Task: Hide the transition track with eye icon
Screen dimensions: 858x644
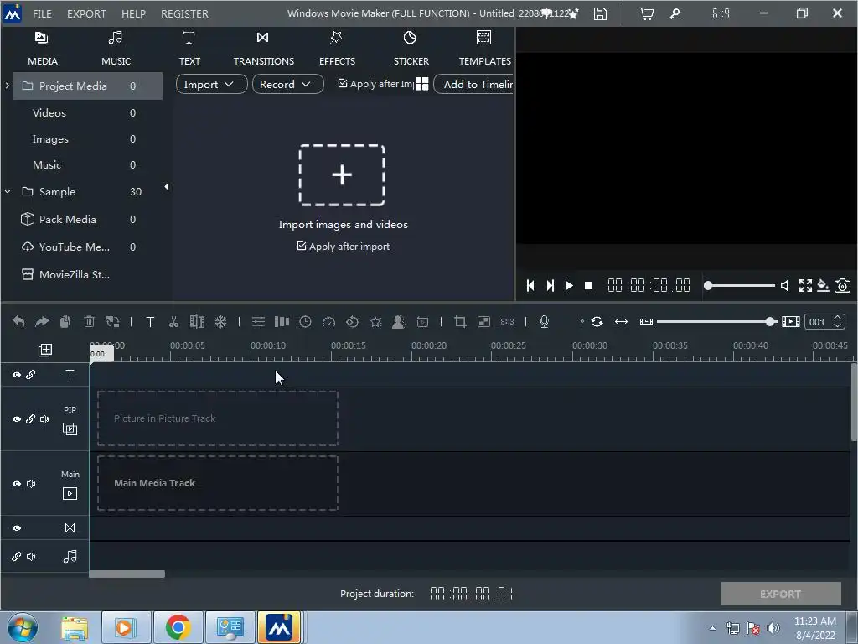Action: tap(17, 528)
